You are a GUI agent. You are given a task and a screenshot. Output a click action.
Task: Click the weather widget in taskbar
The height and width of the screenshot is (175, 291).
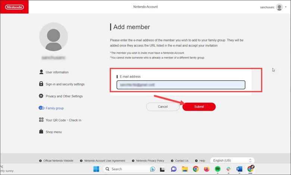click(7, 169)
